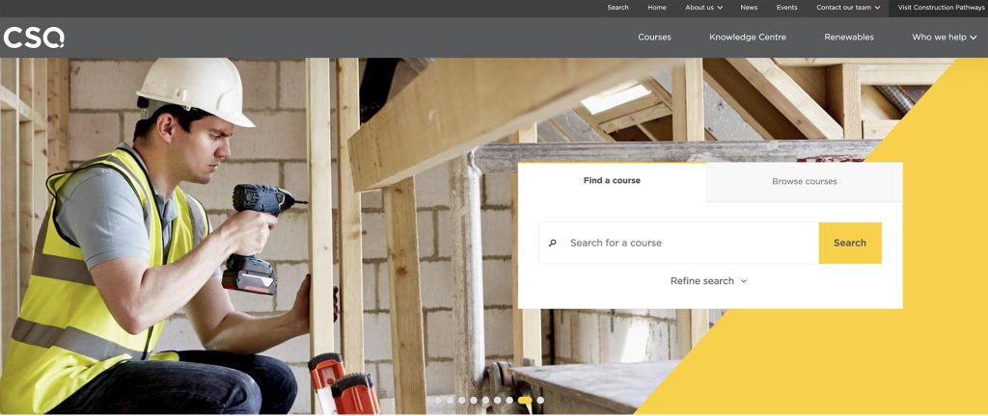Switch to the Browse courses tab
This screenshot has width=988, height=416.
[x=804, y=181]
